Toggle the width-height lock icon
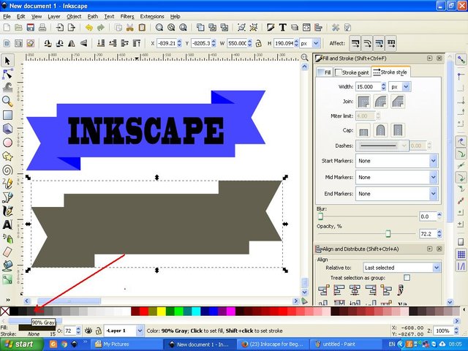This screenshot has width=468, height=351. coord(259,44)
